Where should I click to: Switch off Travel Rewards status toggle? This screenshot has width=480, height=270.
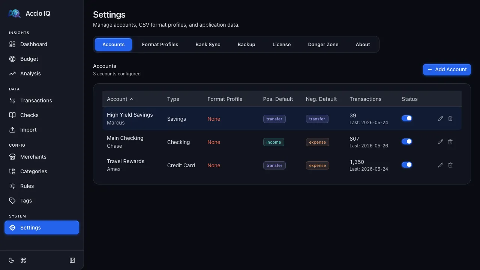(407, 165)
